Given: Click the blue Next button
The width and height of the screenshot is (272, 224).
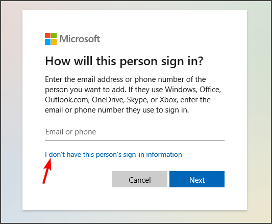Looking at the screenshot, I should [197, 179].
